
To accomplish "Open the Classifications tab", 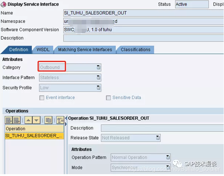I will (136, 50).
